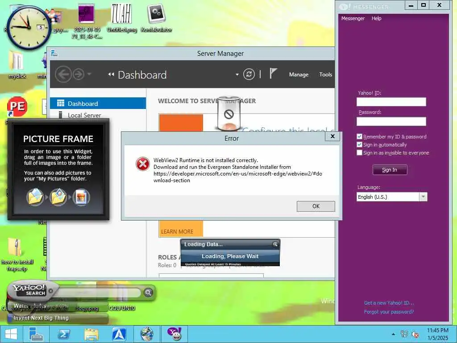Image resolution: width=457 pixels, height=343 pixels.
Task: Open how to install fraps.zip
Action: (x=17, y=254)
